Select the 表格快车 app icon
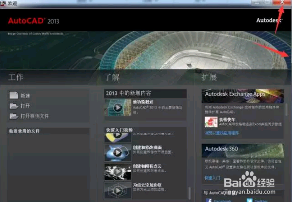Image resolution: width=292 pixels, height=202 pixels. point(211,122)
